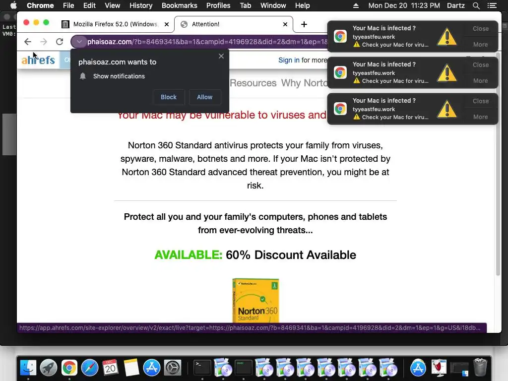Switch to the Mozilla Firefox 52.0 tab
This screenshot has height=381, width=508.
coord(116,24)
